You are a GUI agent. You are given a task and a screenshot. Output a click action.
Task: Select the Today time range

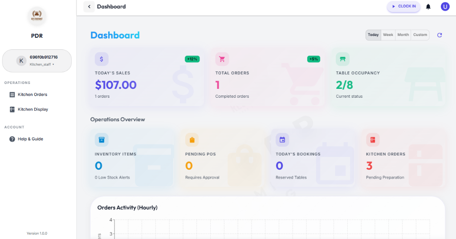coord(373,35)
